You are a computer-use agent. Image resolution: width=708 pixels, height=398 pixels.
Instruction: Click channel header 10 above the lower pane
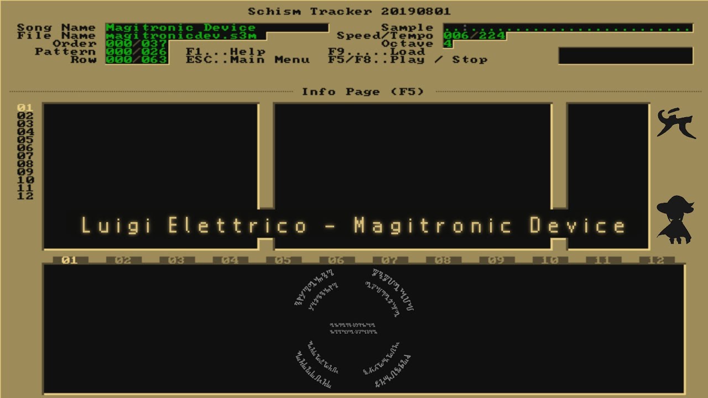pos(550,260)
